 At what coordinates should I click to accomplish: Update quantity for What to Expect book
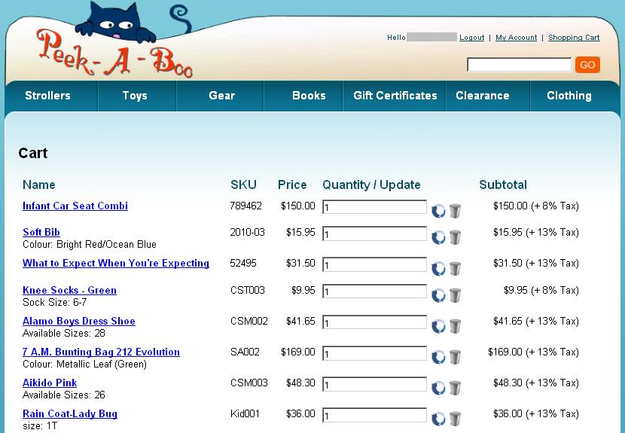click(438, 268)
